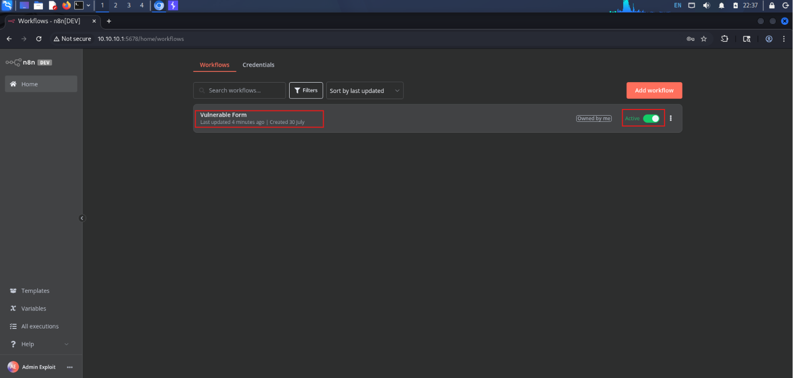Image resolution: width=793 pixels, height=378 pixels.
Task: Close the Workflows - n8n[DEV] tab
Action: 94,21
